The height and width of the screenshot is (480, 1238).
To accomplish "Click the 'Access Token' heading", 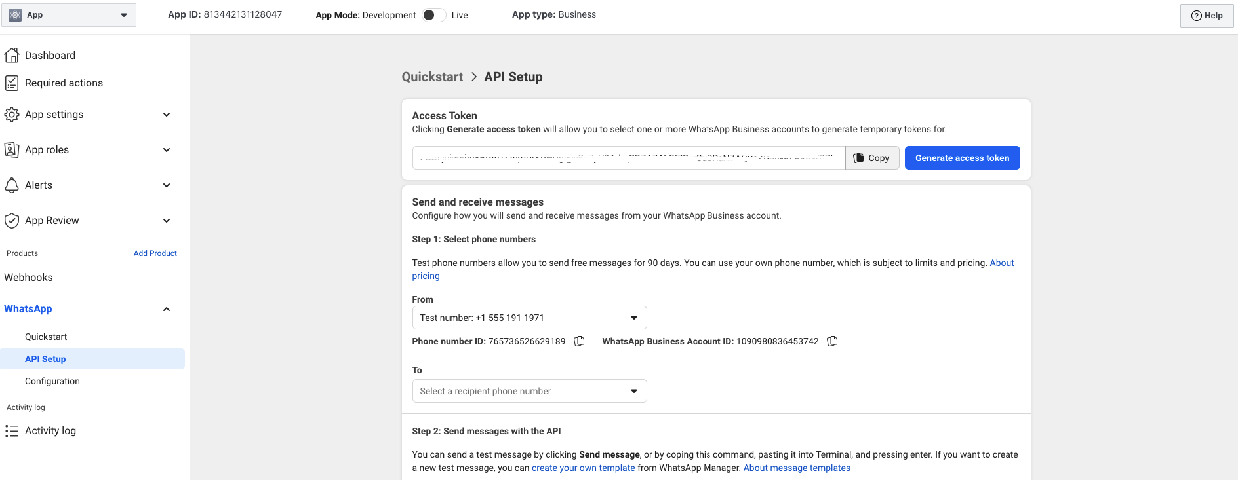I will coord(445,116).
